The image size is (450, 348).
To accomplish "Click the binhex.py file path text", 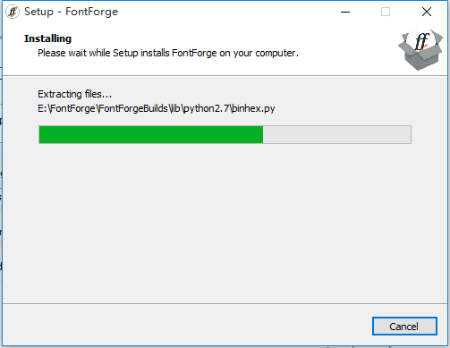I will (157, 108).
